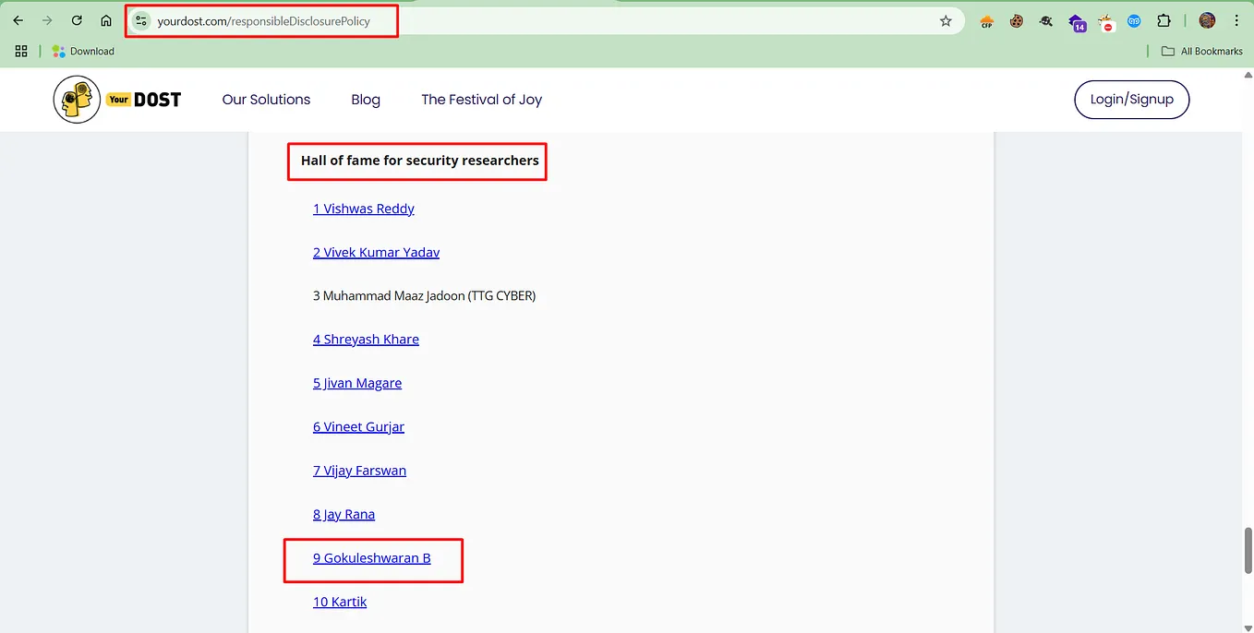Viewport: 1254px width, 633px height.
Task: Bookmark the page with the star icon
Action: tap(946, 20)
